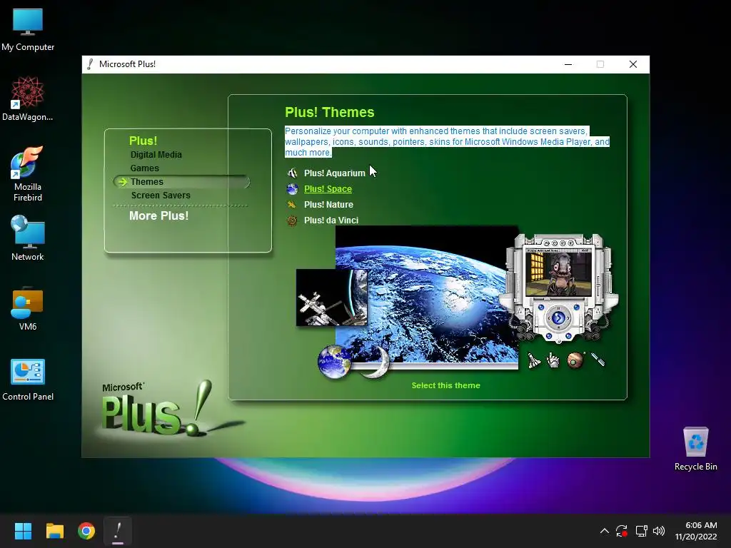Viewport: 731px width, 548px height.
Task: Click Select this theme link
Action: tap(445, 385)
